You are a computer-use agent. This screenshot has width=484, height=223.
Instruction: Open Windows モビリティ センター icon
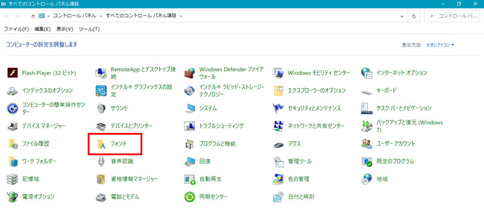[x=278, y=73]
